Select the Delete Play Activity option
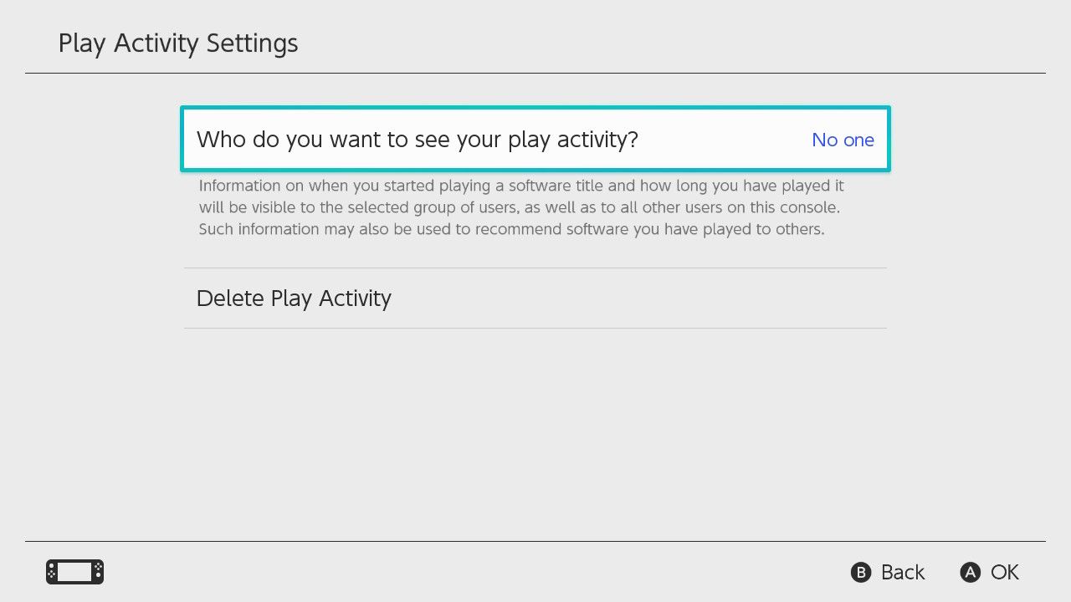Image resolution: width=1071 pixels, height=602 pixels. click(294, 298)
